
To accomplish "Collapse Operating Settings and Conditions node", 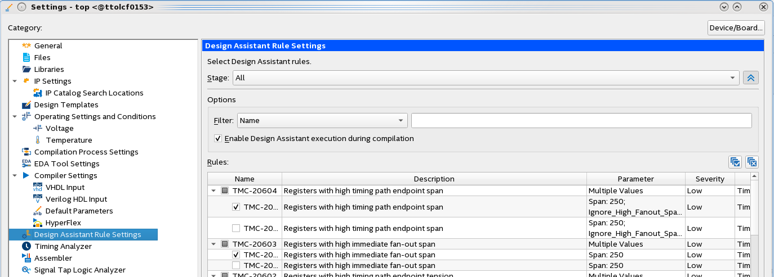I will [x=14, y=116].
